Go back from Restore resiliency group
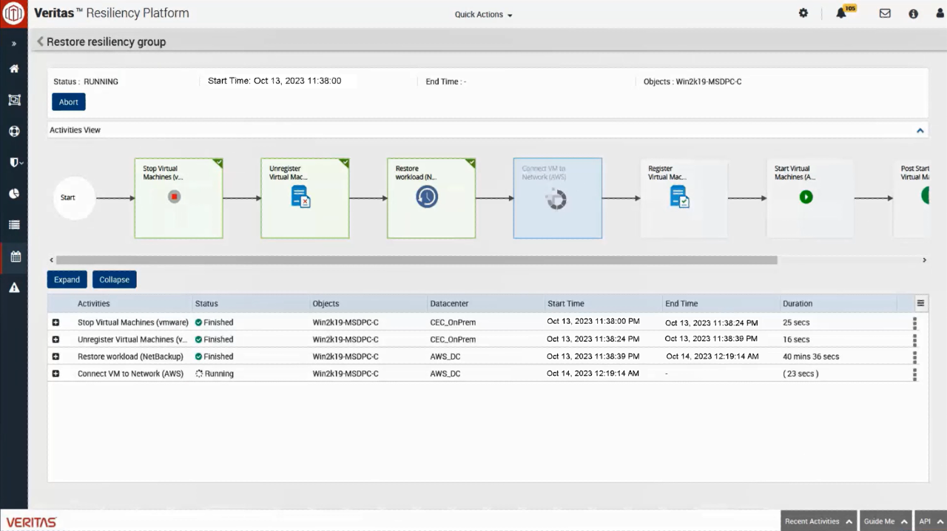This screenshot has height=531, width=947. pyautogui.click(x=40, y=41)
